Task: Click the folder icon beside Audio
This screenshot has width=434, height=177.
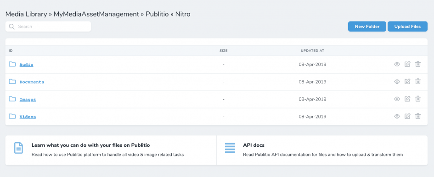Action: point(12,64)
